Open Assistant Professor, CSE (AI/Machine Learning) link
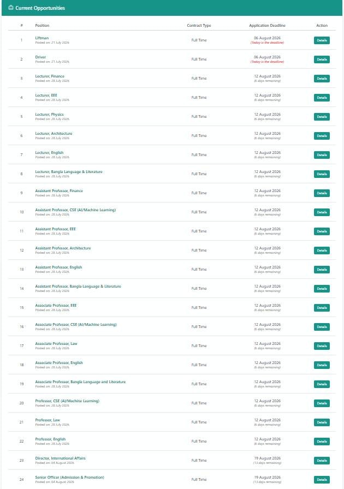Screen dimensions: 344x489 (x=75, y=210)
